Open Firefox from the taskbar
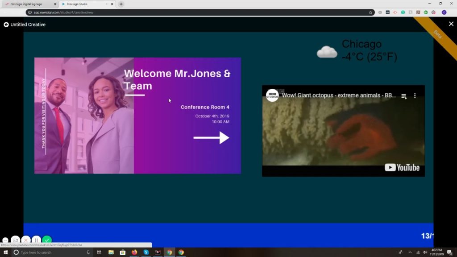 (x=134, y=253)
